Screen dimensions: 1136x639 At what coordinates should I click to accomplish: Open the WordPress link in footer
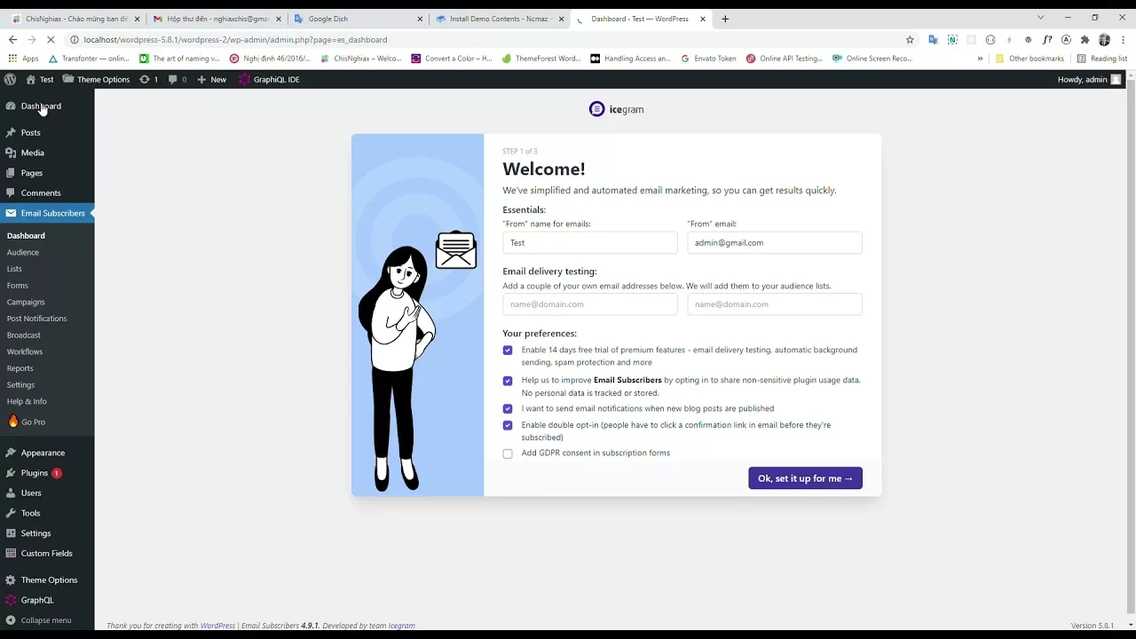(217, 626)
